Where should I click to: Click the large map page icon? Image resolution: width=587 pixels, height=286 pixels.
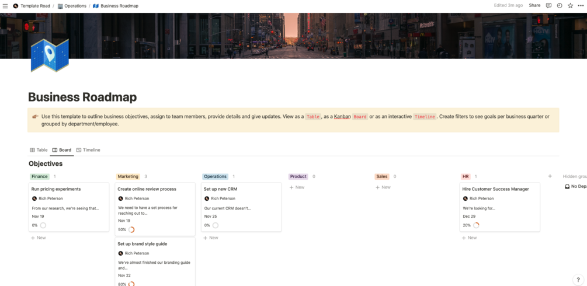coord(50,55)
